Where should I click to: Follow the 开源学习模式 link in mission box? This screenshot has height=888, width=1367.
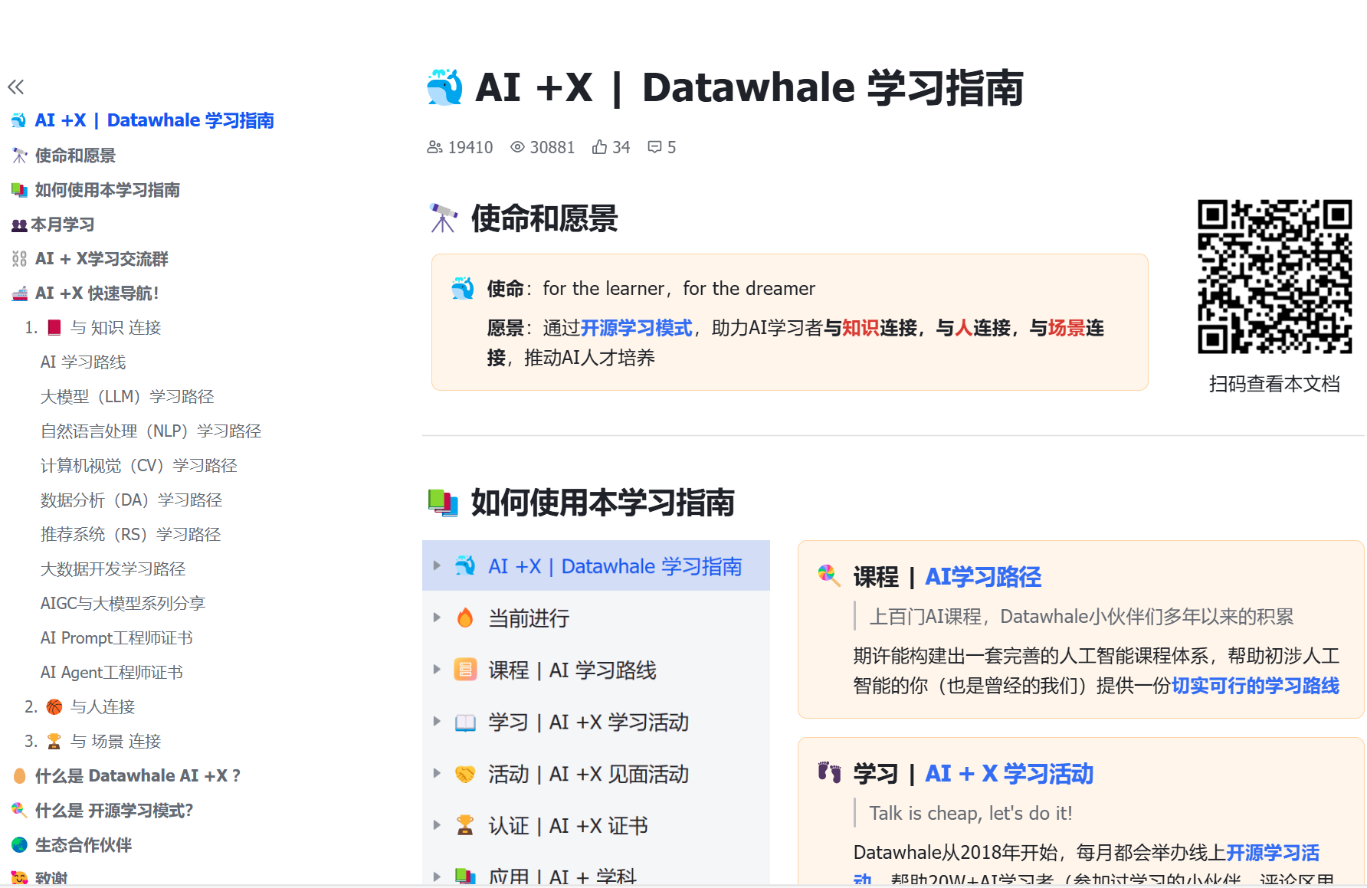[x=637, y=328]
